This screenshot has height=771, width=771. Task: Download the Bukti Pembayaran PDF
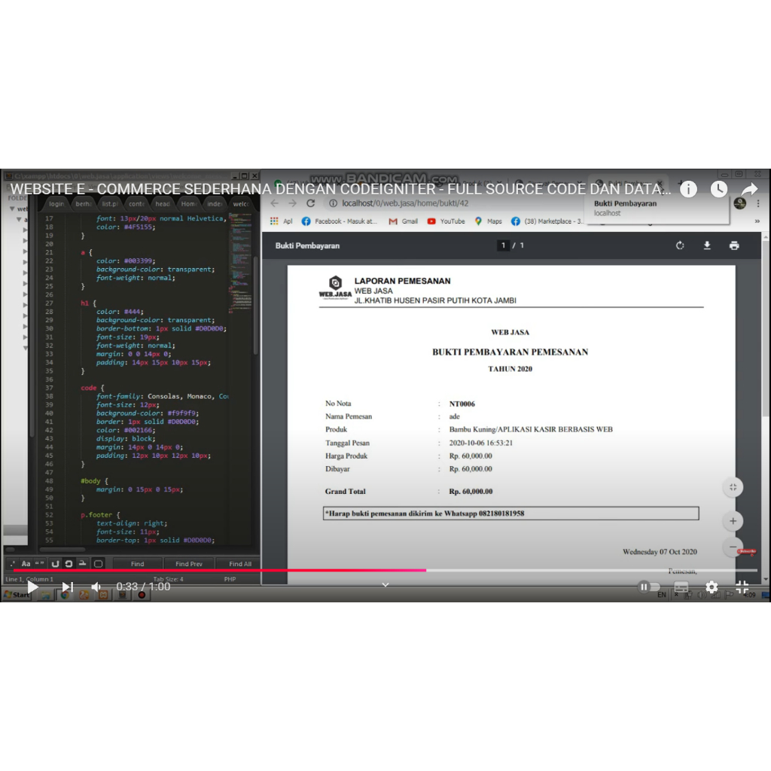pyautogui.click(x=707, y=245)
